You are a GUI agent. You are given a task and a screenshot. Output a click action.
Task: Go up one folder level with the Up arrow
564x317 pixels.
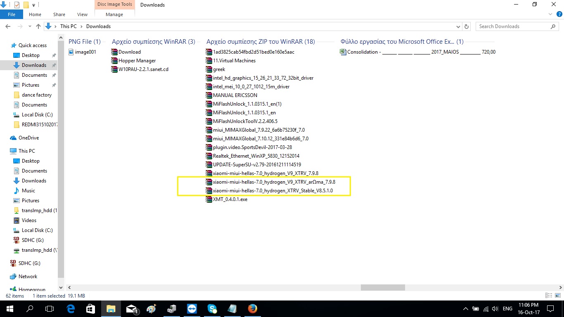[38, 26]
